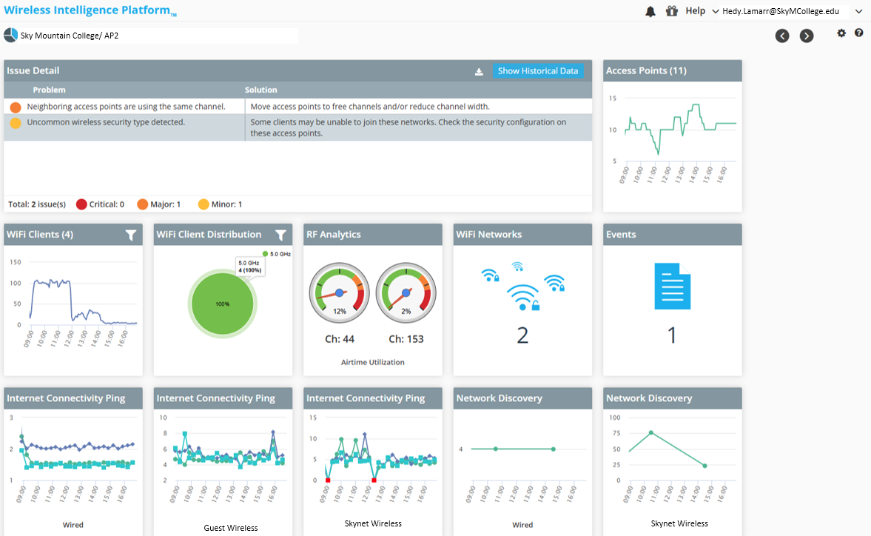Open the notifications bell icon

point(650,11)
